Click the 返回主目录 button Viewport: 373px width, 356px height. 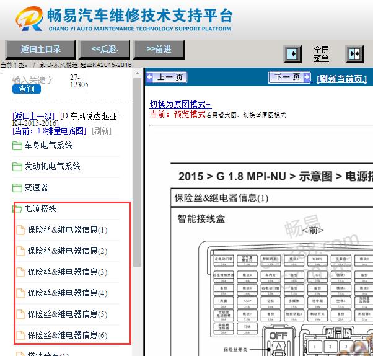[40, 49]
